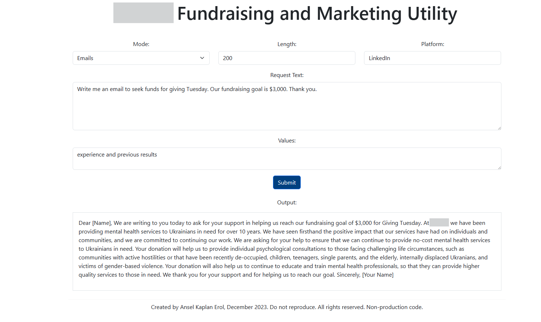Screen dimensions: 541x322
Task: Click the footer credit by Ansel Kaplan Erol
Action: 287,307
